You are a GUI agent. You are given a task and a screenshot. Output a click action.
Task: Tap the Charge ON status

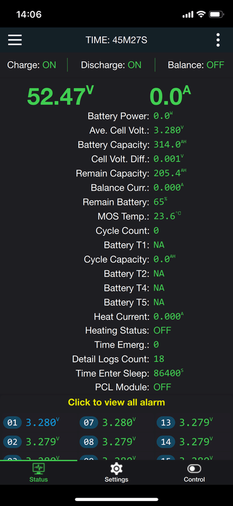click(x=32, y=65)
